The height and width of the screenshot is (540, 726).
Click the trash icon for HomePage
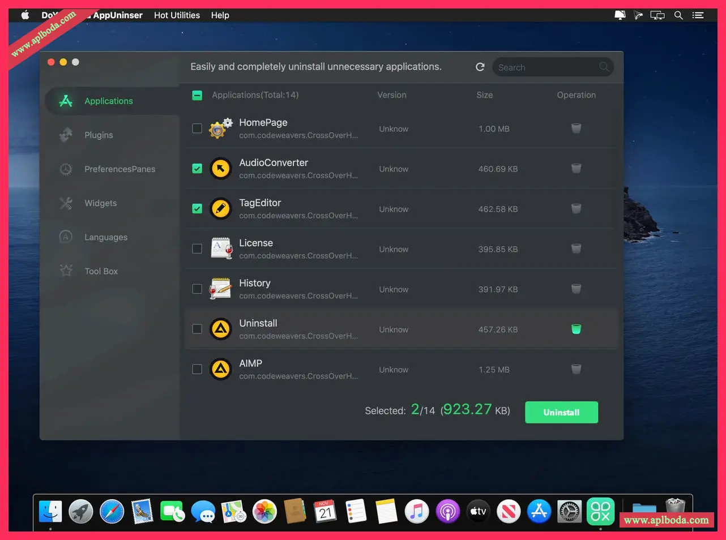click(576, 128)
